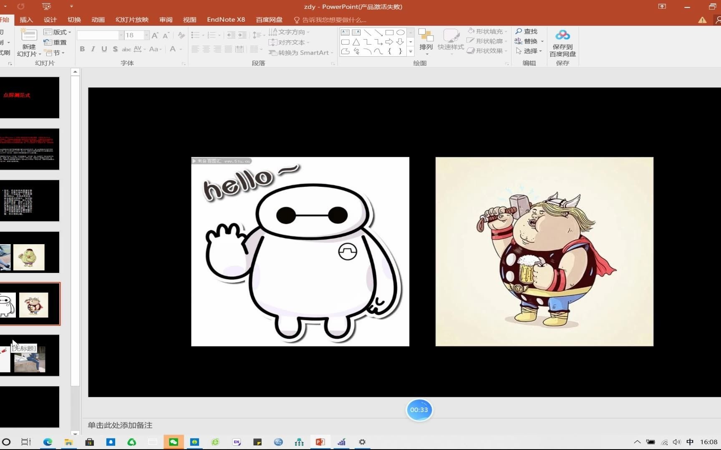Image resolution: width=721 pixels, height=450 pixels.
Task: Toggle Bold formatting
Action: click(82, 49)
